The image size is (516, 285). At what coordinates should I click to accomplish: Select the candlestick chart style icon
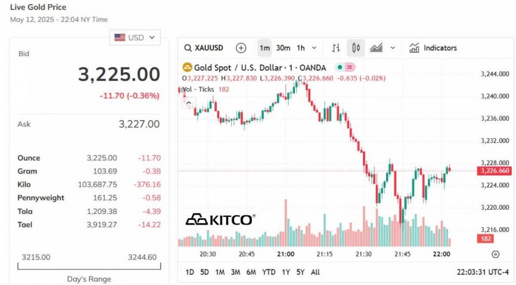(356, 48)
